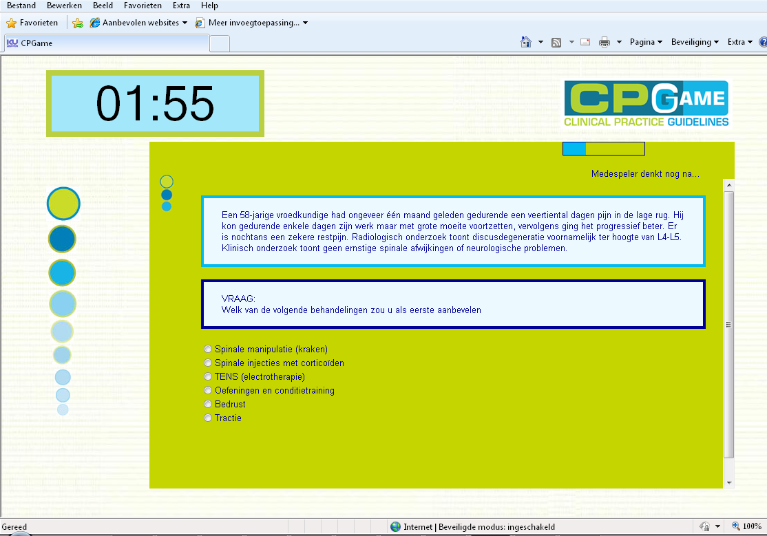Select the Bedrust radio button
The height and width of the screenshot is (536, 767).
tap(208, 405)
